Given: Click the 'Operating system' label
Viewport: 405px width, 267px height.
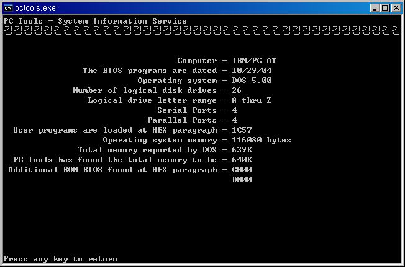Looking at the screenshot, I should (x=177, y=81).
